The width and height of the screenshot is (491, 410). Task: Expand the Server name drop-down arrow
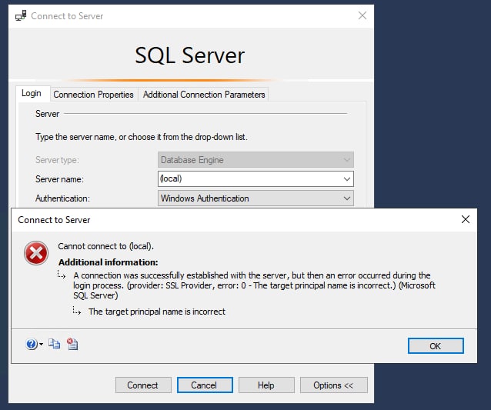coord(346,179)
